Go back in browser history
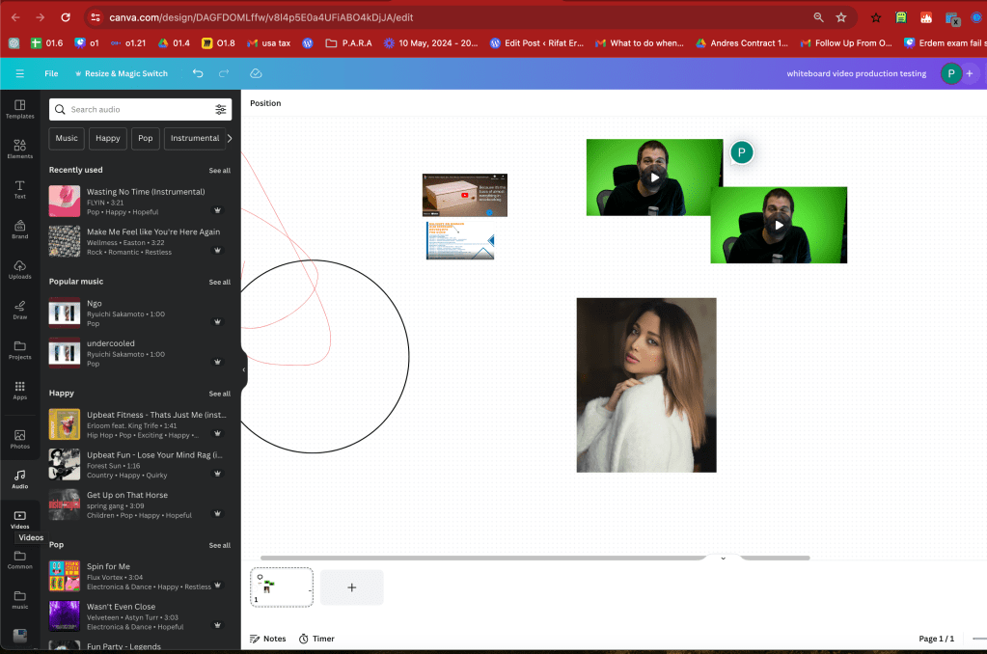The width and height of the screenshot is (987, 654). [15, 17]
